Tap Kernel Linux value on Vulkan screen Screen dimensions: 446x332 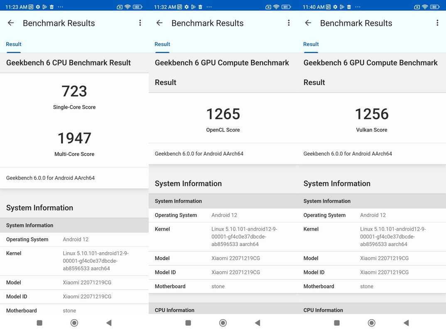[393, 237]
